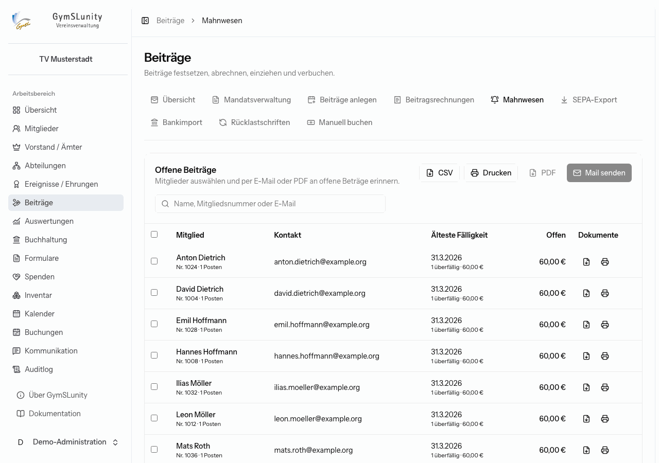Click the Drucken button
The image size is (659, 463).
491,173
